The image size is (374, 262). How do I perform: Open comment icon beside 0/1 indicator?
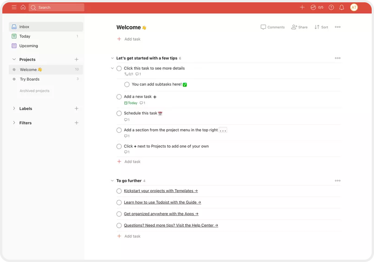click(138, 74)
